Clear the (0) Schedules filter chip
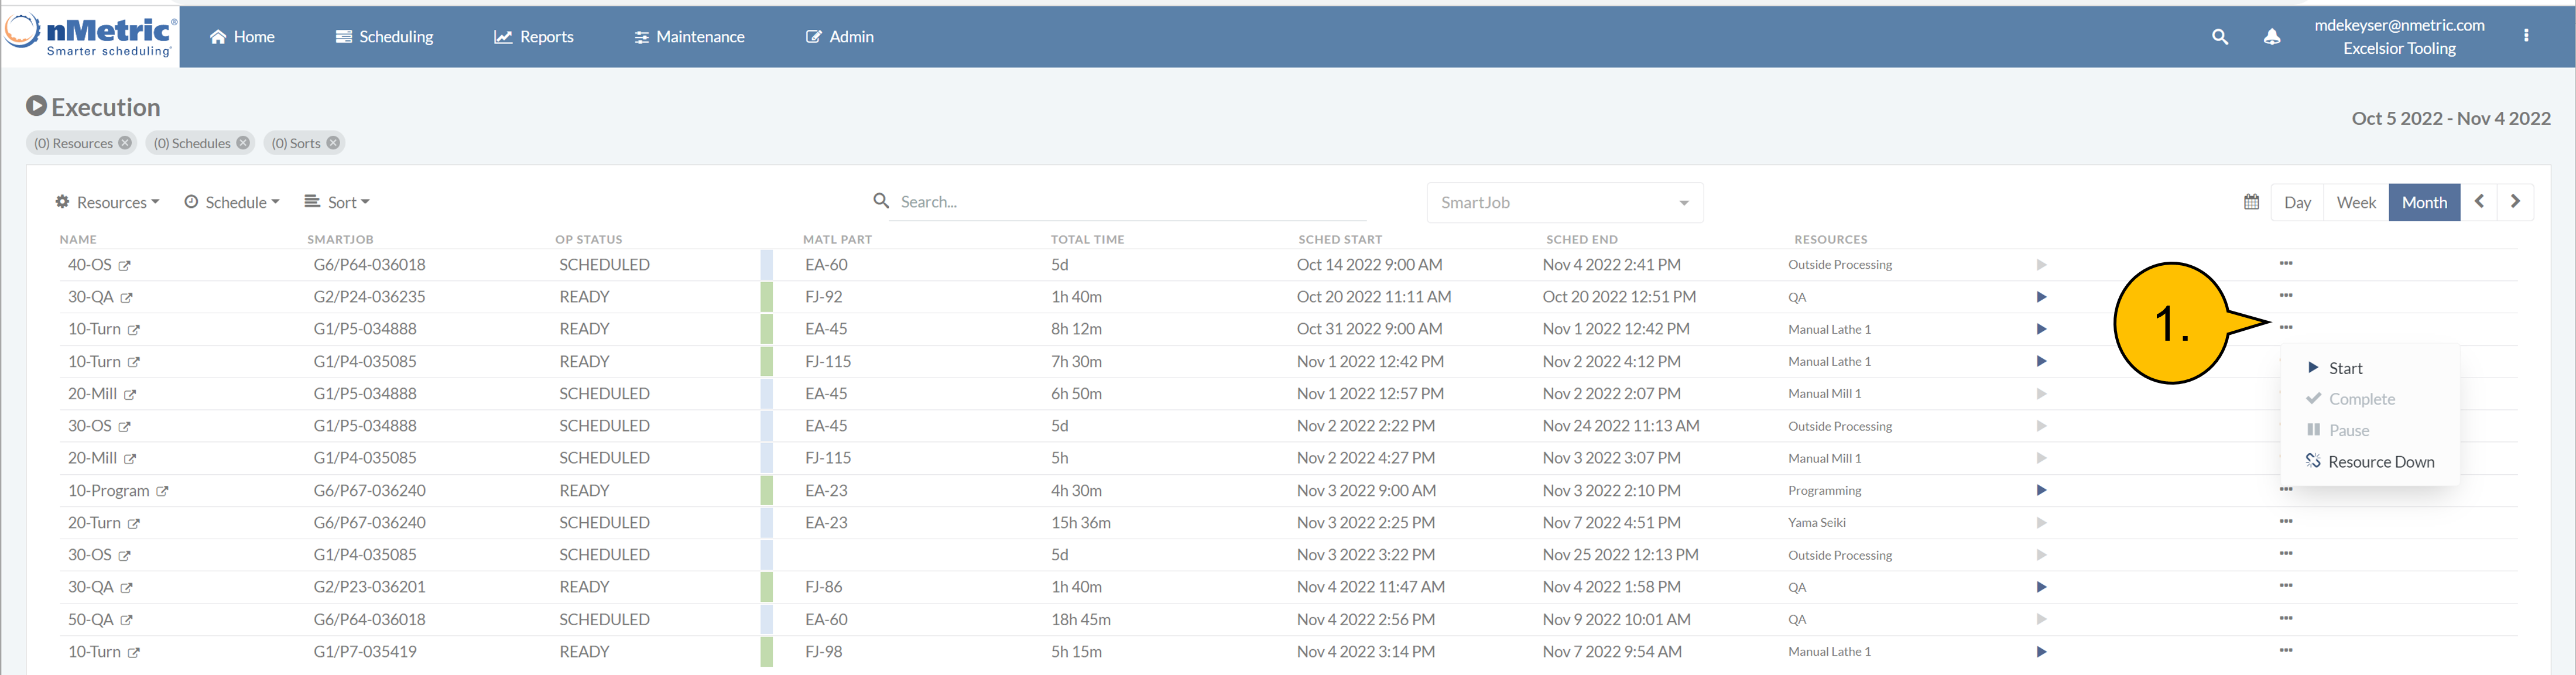 click(243, 143)
